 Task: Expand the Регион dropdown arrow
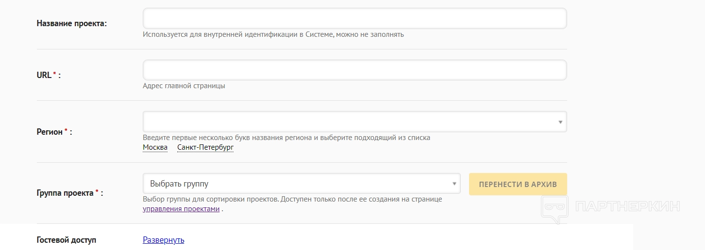560,122
